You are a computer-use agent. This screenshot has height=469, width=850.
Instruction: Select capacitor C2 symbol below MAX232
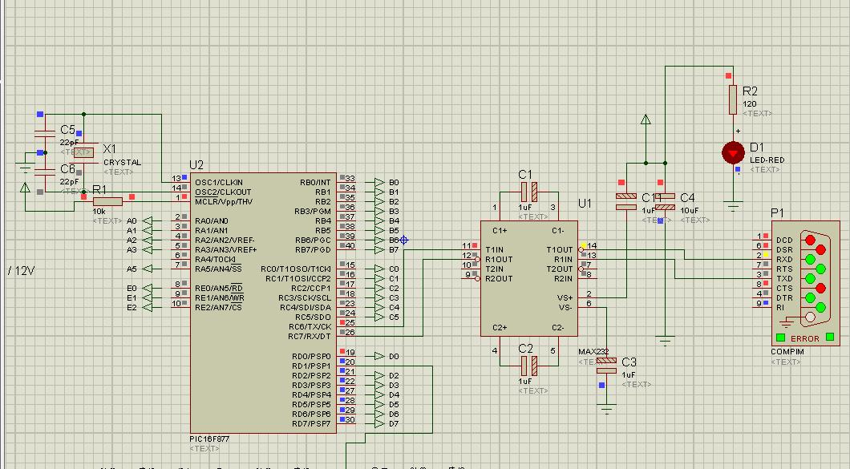point(528,366)
